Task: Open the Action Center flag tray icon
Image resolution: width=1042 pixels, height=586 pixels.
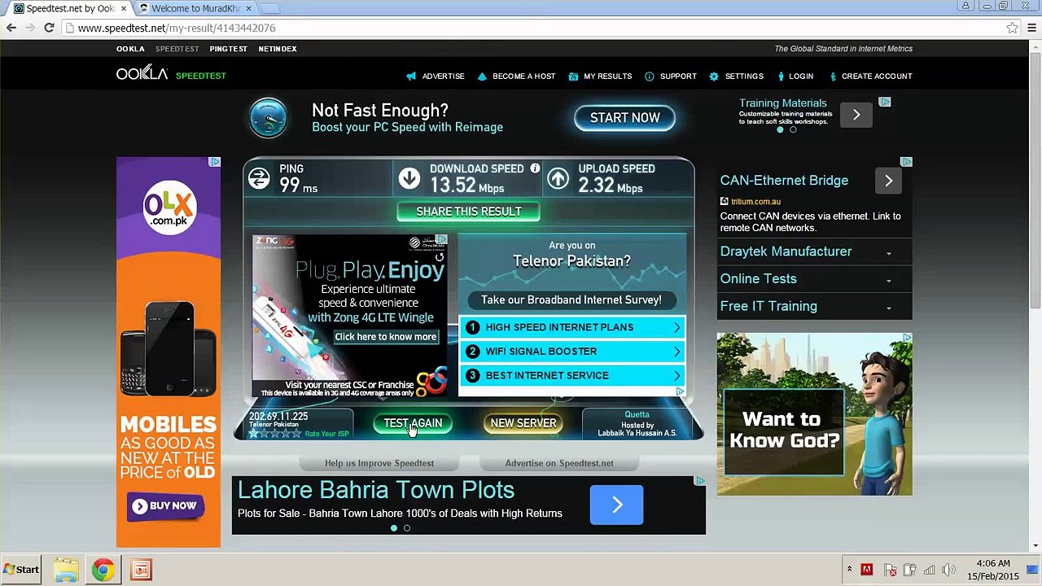Action: click(x=890, y=570)
